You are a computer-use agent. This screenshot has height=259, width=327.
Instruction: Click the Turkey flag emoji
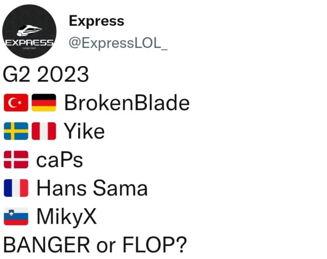tap(16, 103)
